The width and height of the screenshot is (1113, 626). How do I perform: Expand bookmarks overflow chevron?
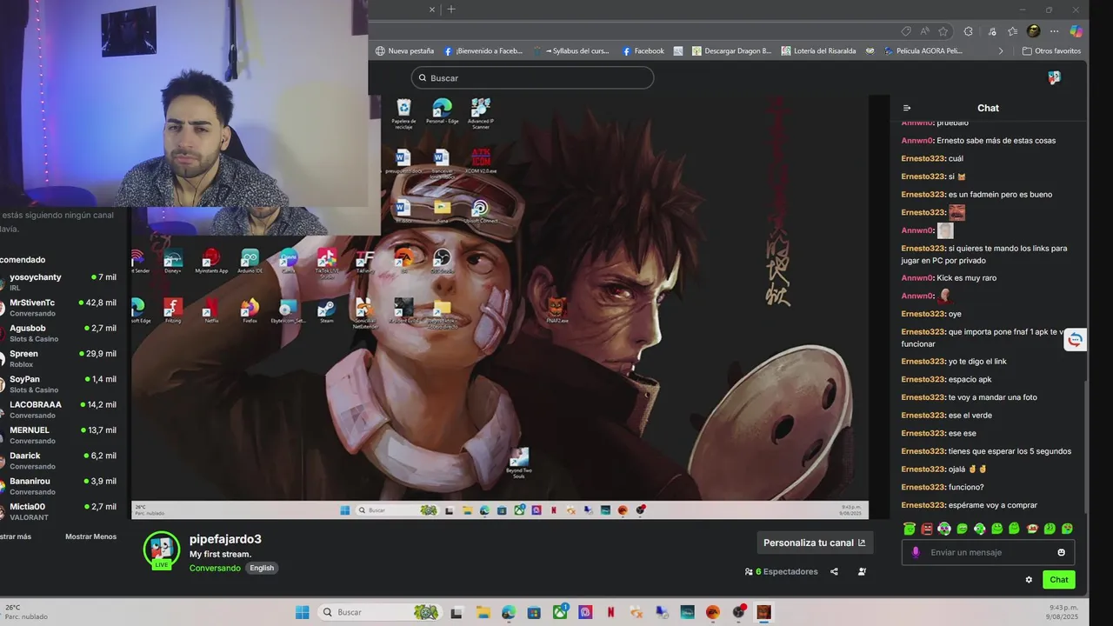pos(1001,51)
